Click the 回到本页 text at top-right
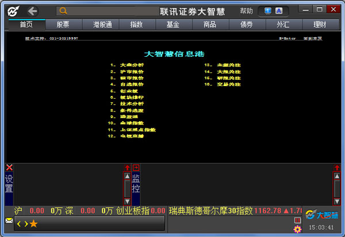The width and height of the screenshot is (345, 237). 313,38
